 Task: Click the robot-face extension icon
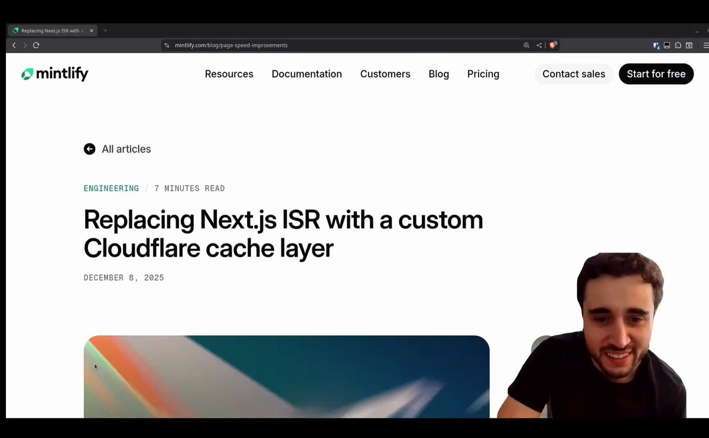click(666, 45)
